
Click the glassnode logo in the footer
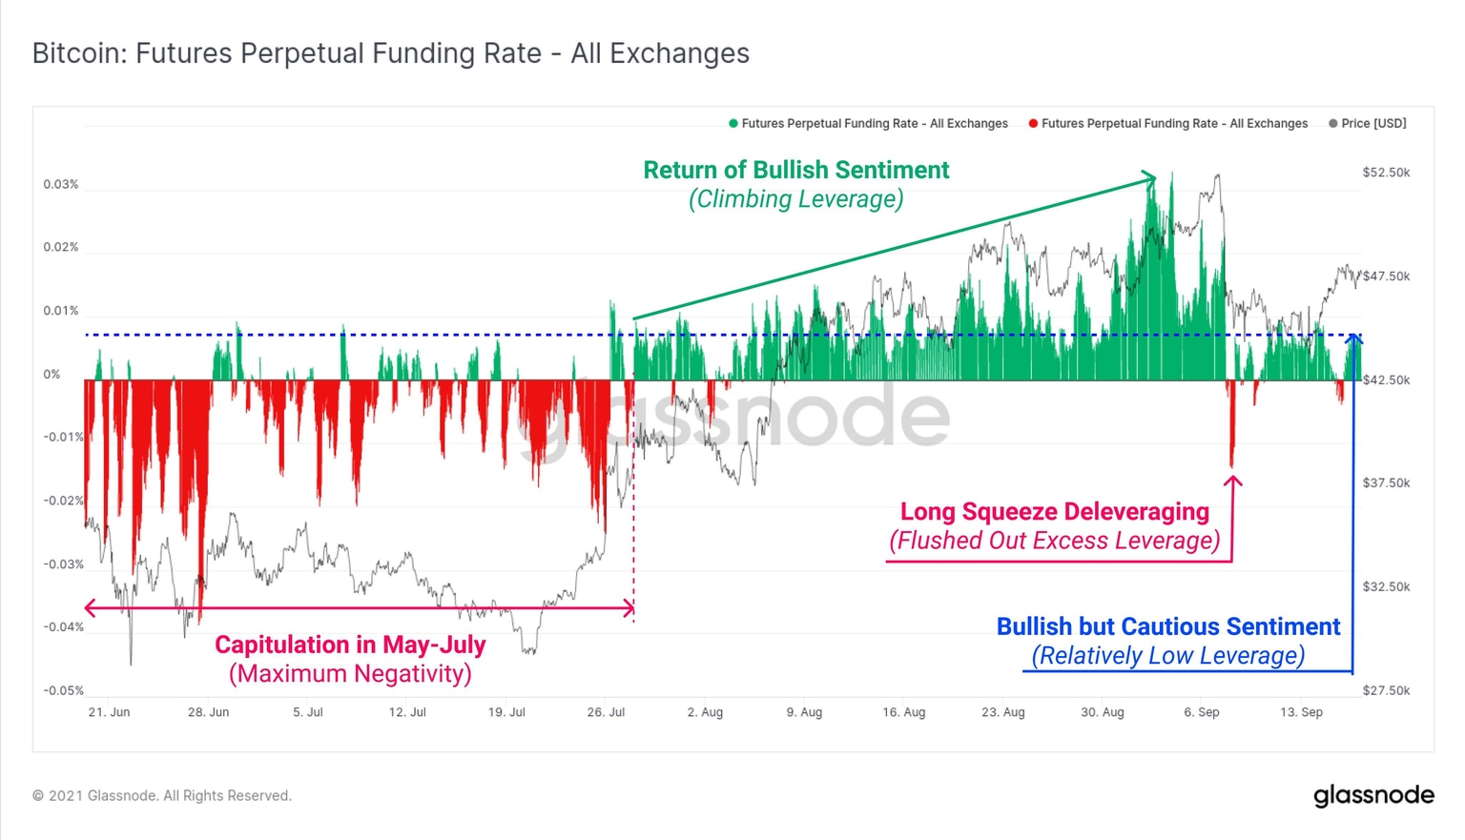[1373, 795]
